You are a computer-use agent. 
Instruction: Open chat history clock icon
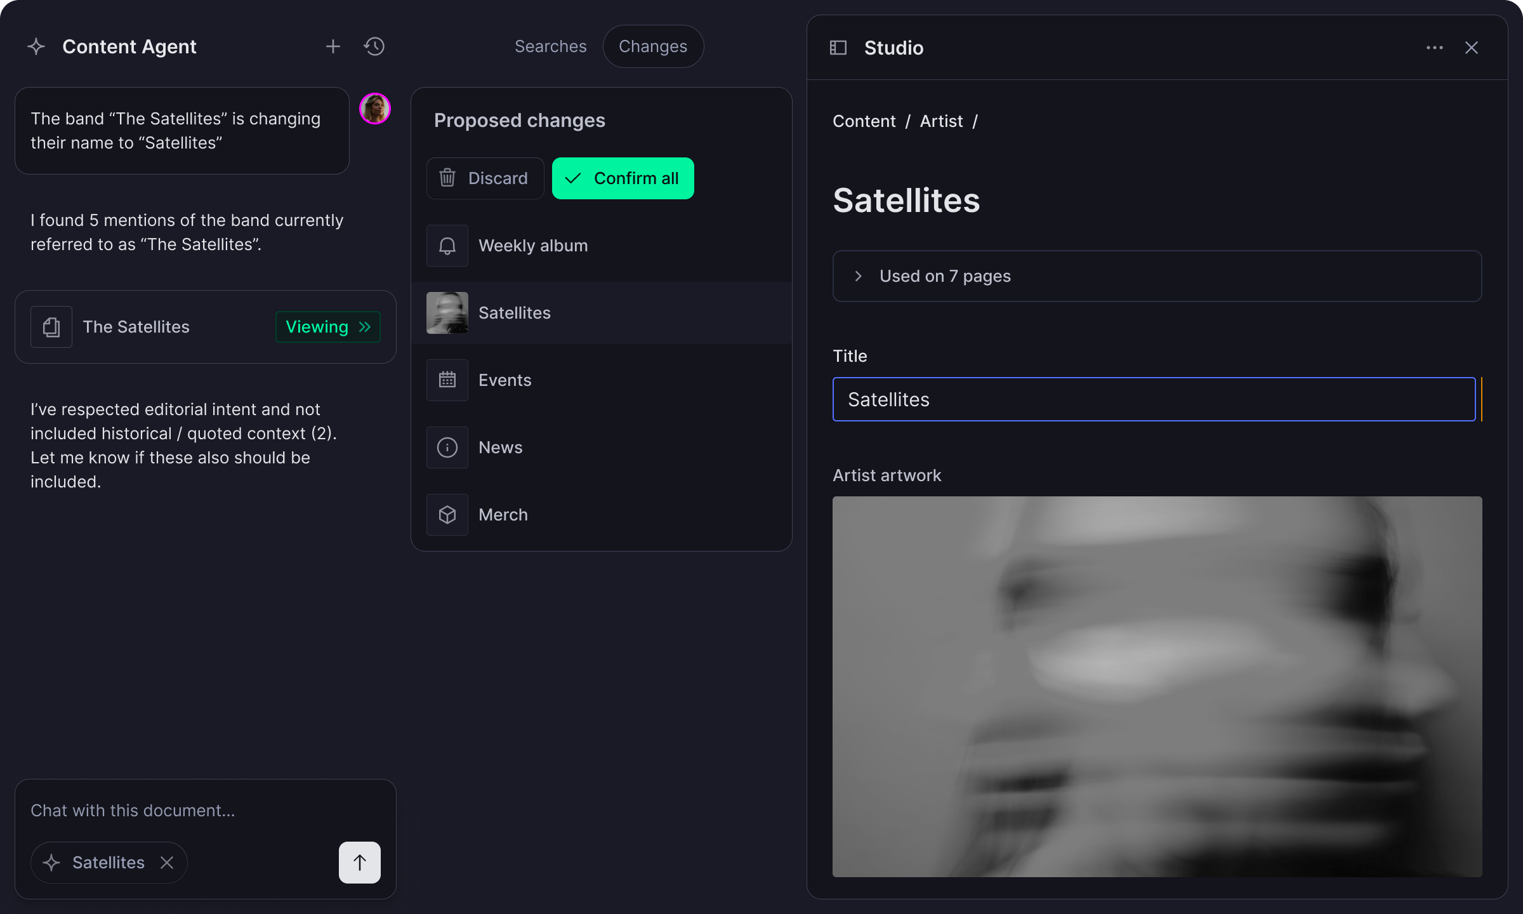click(x=374, y=46)
